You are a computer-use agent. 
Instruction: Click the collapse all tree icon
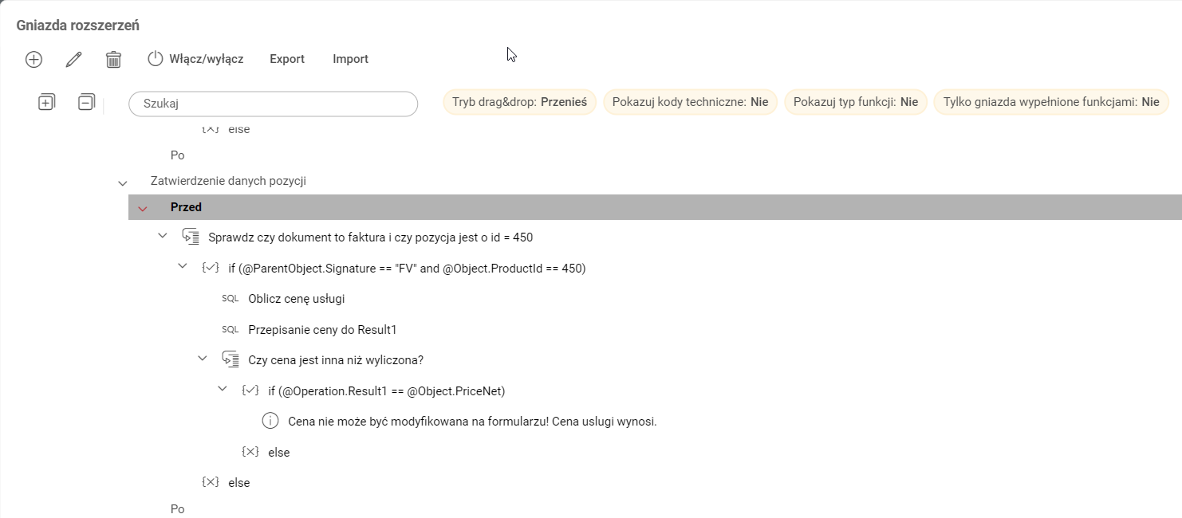point(86,102)
